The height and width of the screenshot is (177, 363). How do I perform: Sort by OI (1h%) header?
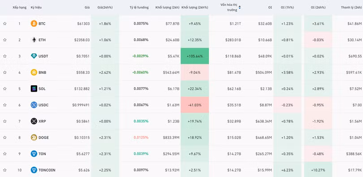[287, 8]
